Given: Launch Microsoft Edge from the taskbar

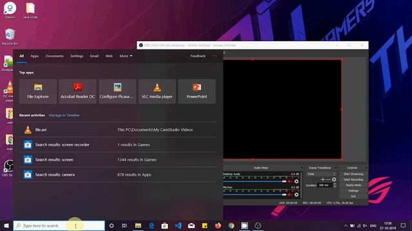Looking at the screenshot, I should 151,225.
